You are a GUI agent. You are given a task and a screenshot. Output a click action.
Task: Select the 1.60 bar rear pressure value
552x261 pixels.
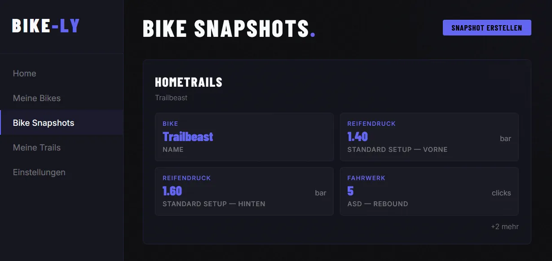coord(172,191)
